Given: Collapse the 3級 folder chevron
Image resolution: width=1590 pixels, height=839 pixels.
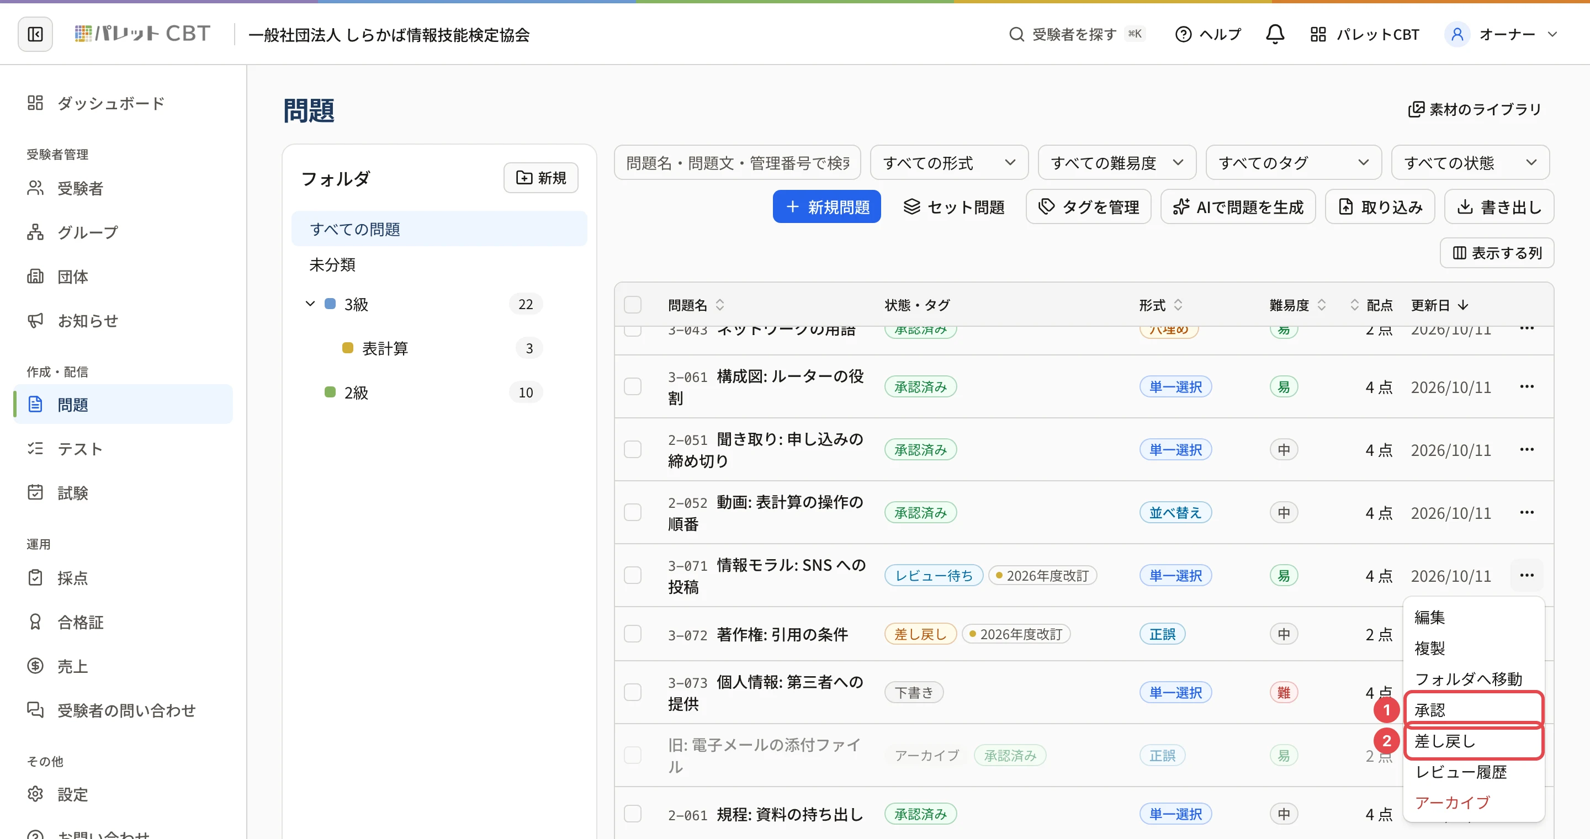Looking at the screenshot, I should 310,304.
